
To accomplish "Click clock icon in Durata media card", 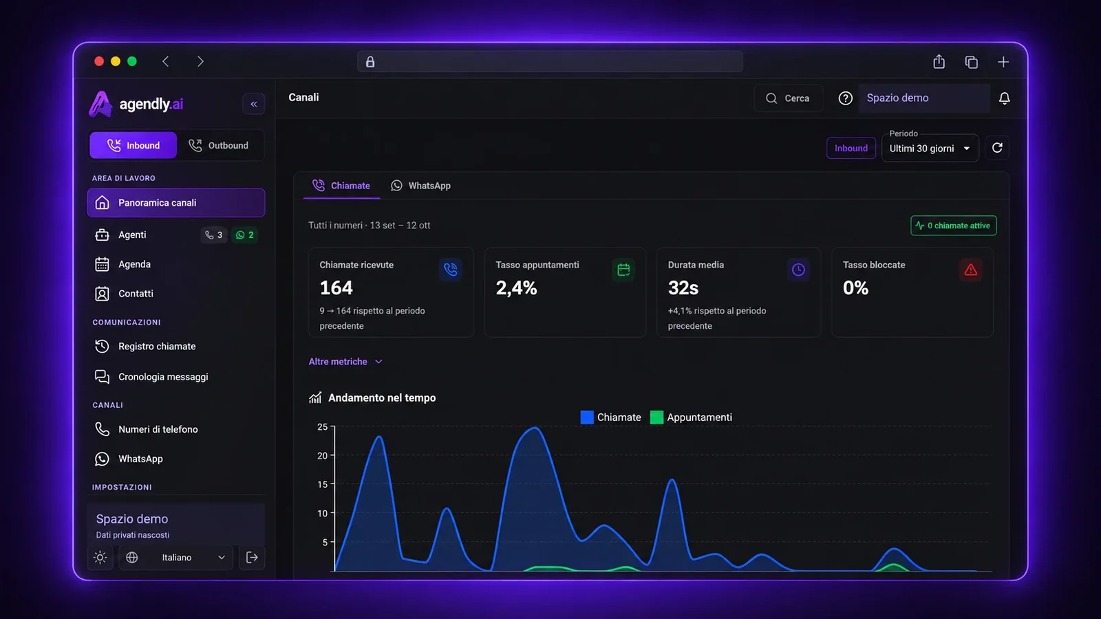I will coord(798,270).
